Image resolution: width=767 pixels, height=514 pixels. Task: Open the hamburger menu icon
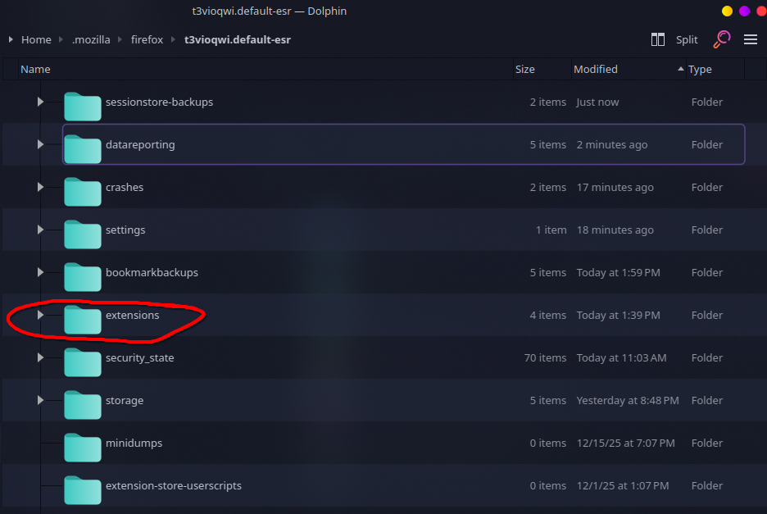click(751, 39)
